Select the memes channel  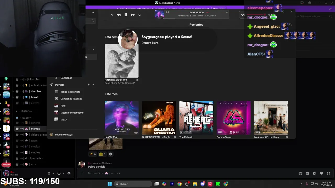31,129
